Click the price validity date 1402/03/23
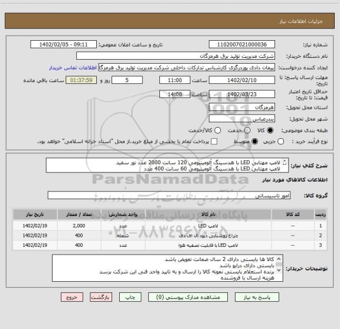This screenshot has width=340, height=329. (242, 95)
